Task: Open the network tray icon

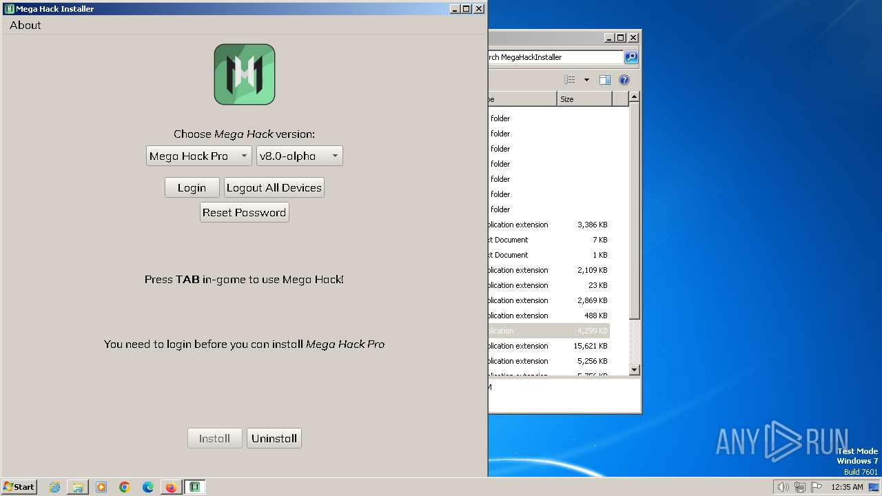Action: 800,487
